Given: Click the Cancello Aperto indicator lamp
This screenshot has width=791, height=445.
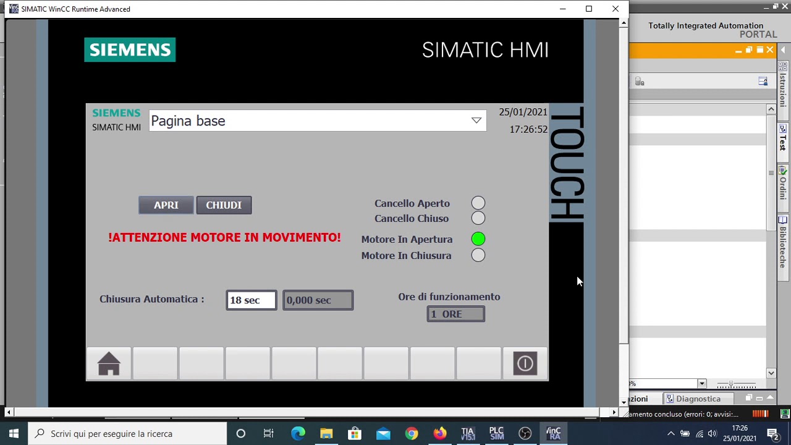Looking at the screenshot, I should (478, 203).
